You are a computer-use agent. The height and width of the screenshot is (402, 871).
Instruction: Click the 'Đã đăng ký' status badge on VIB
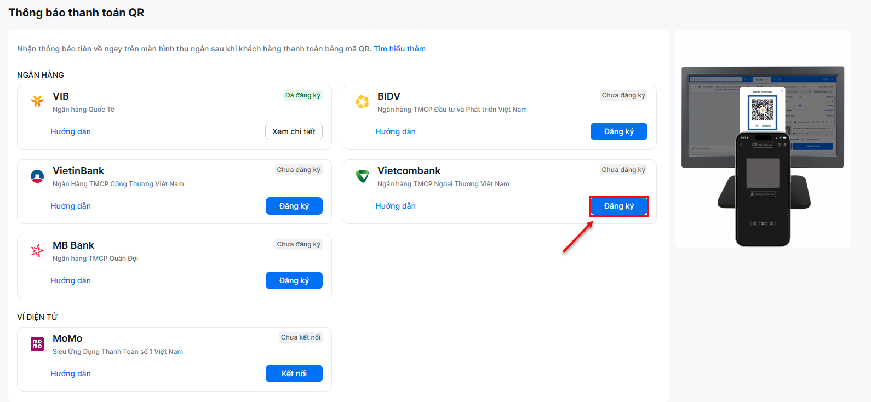303,95
